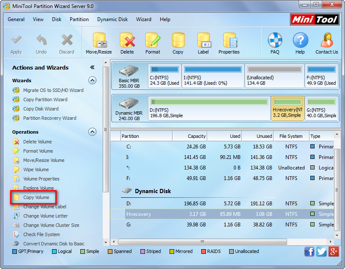Click Copy Volume operation

[x=36, y=197]
